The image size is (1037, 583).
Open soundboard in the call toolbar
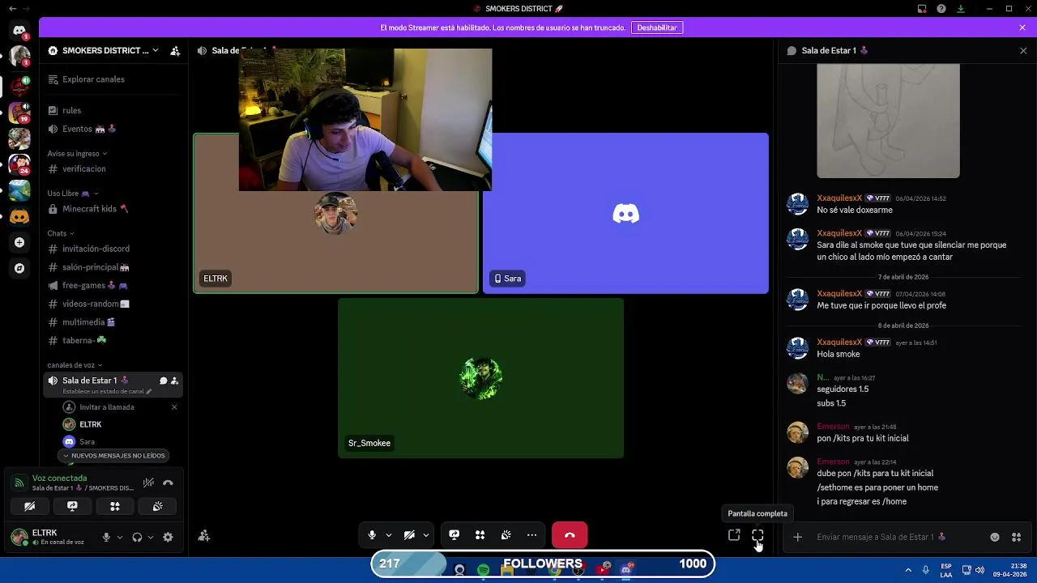click(506, 535)
